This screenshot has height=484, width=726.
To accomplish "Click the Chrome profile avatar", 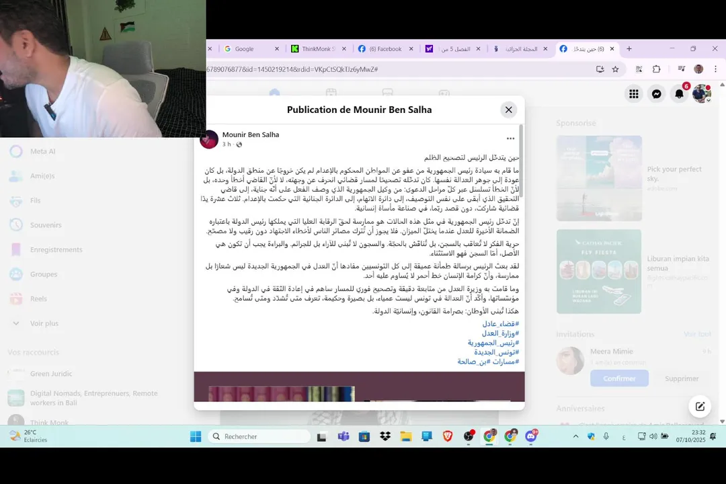I will tap(698, 69).
